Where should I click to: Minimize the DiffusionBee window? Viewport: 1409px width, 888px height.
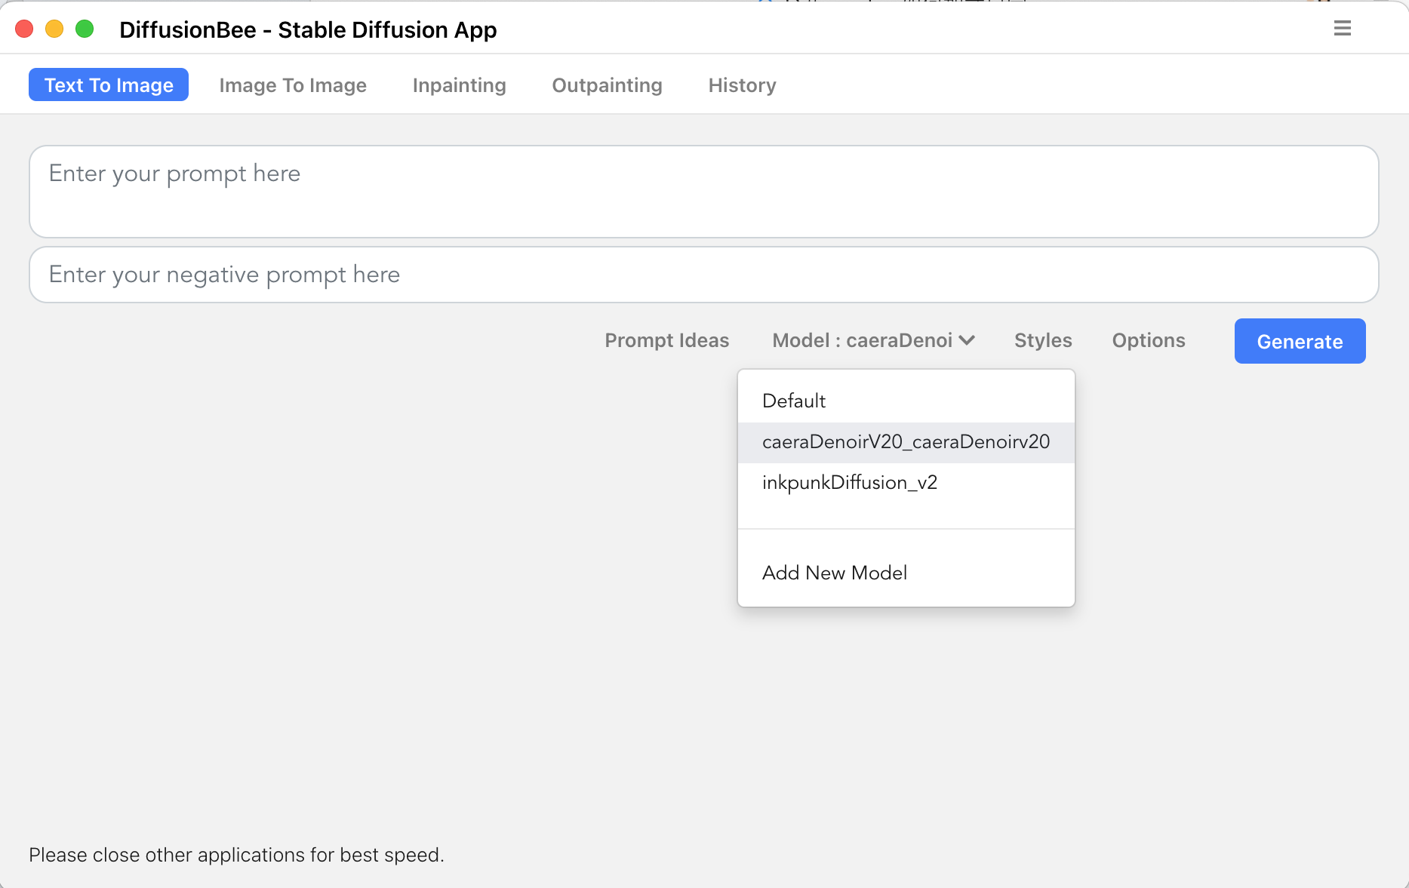click(x=54, y=29)
